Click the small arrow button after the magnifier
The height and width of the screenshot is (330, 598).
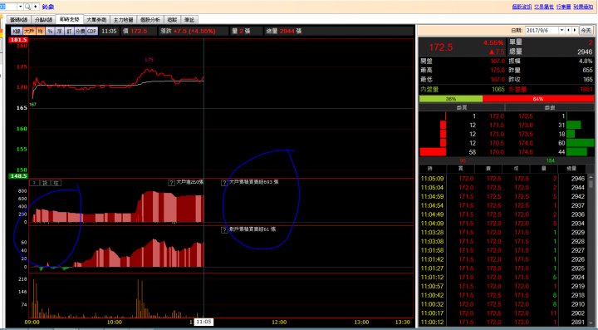point(36,7)
